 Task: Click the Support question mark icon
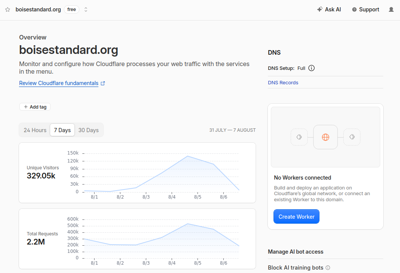tap(354, 10)
